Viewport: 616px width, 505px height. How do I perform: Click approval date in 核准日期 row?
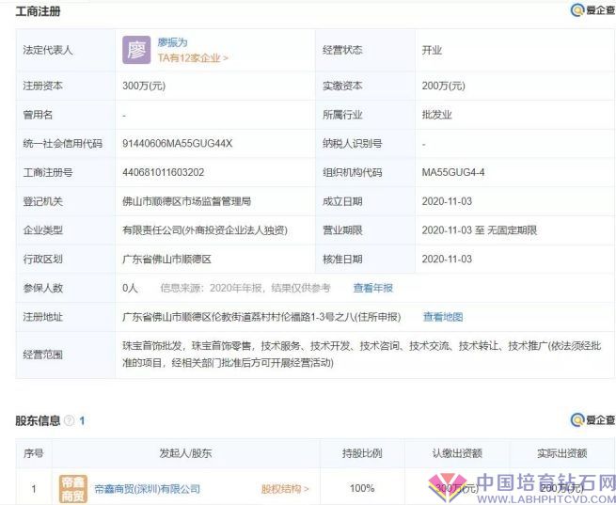coord(447,259)
